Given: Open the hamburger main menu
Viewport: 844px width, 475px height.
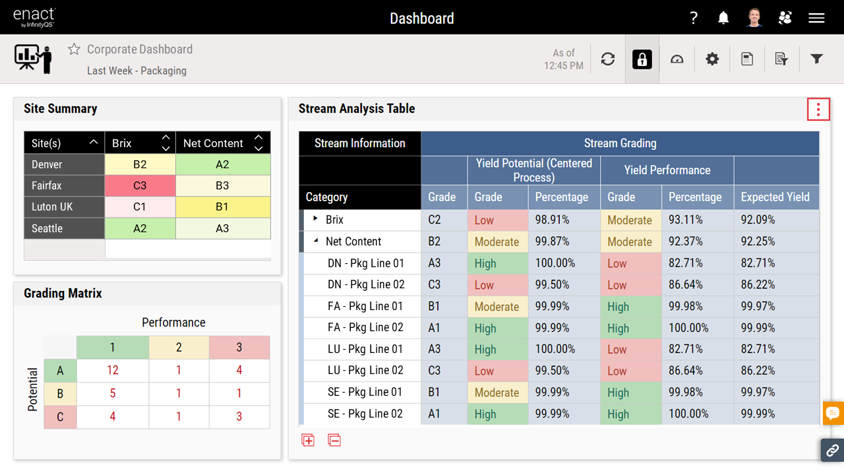Looking at the screenshot, I should [817, 18].
